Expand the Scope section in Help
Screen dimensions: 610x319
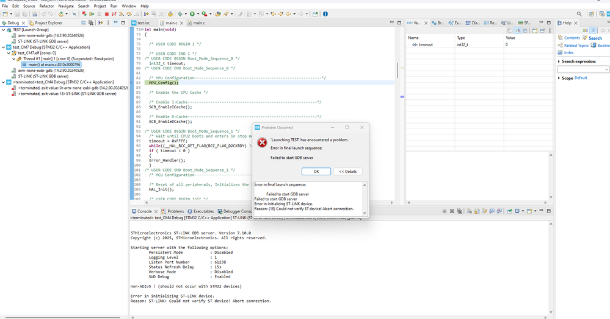pos(559,78)
